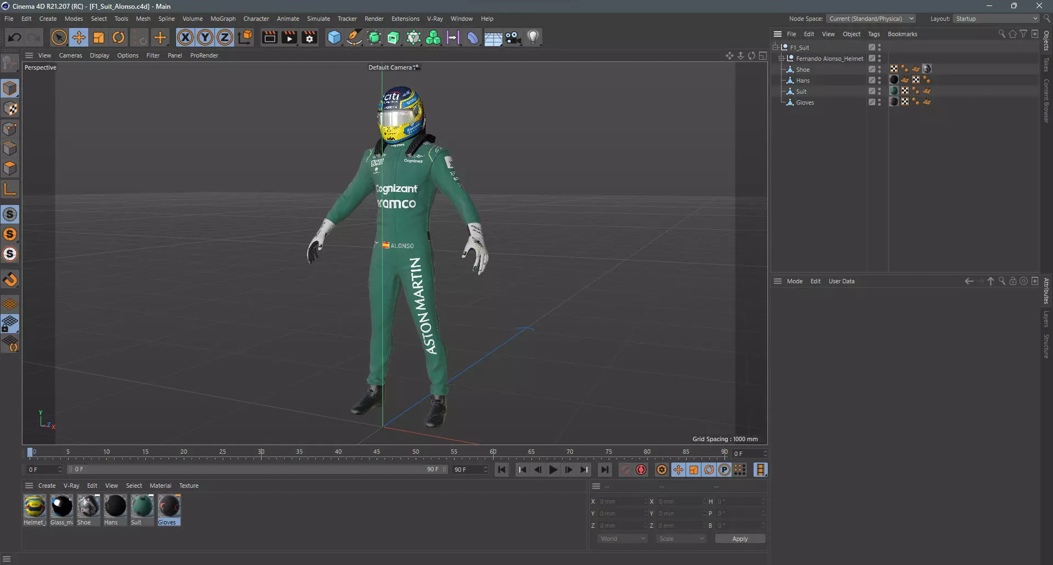Add a Camera object from toolbar
This screenshot has width=1053, height=565.
point(513,37)
